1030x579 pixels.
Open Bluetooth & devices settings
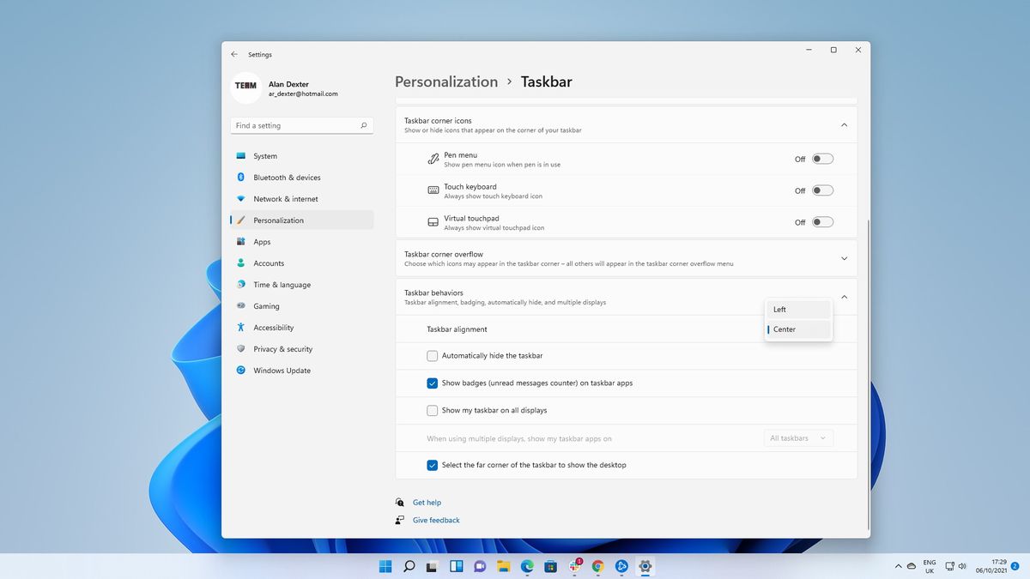pyautogui.click(x=287, y=177)
